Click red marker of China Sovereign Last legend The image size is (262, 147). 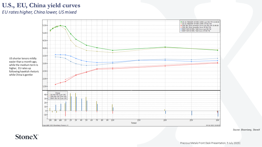[181, 25]
